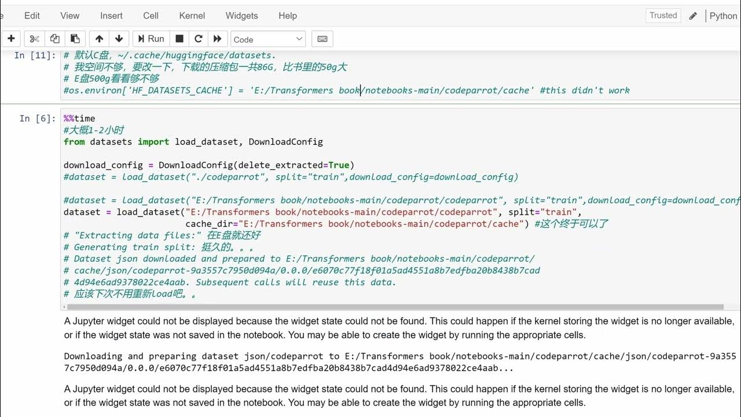Click the 'dataset = load_dataset(' active line
Viewport: 741px width, 417px height.
322,212
